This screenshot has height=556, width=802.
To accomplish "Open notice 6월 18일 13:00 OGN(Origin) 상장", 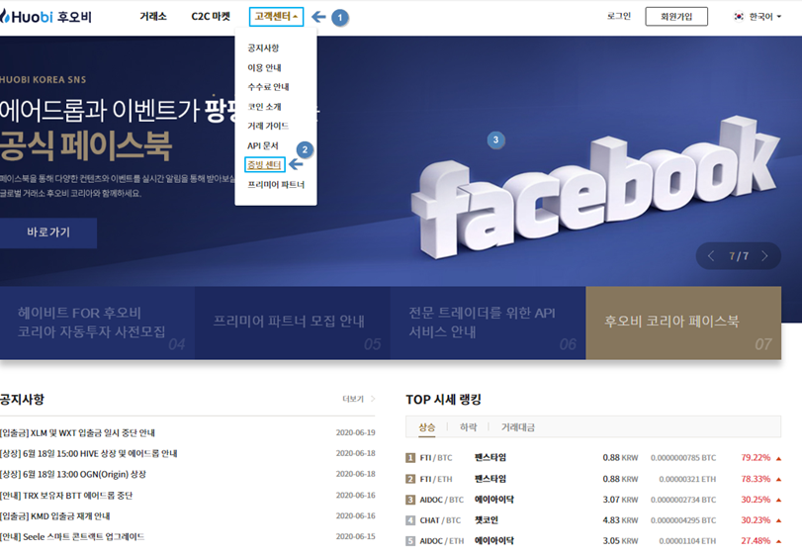I will pyautogui.click(x=72, y=475).
